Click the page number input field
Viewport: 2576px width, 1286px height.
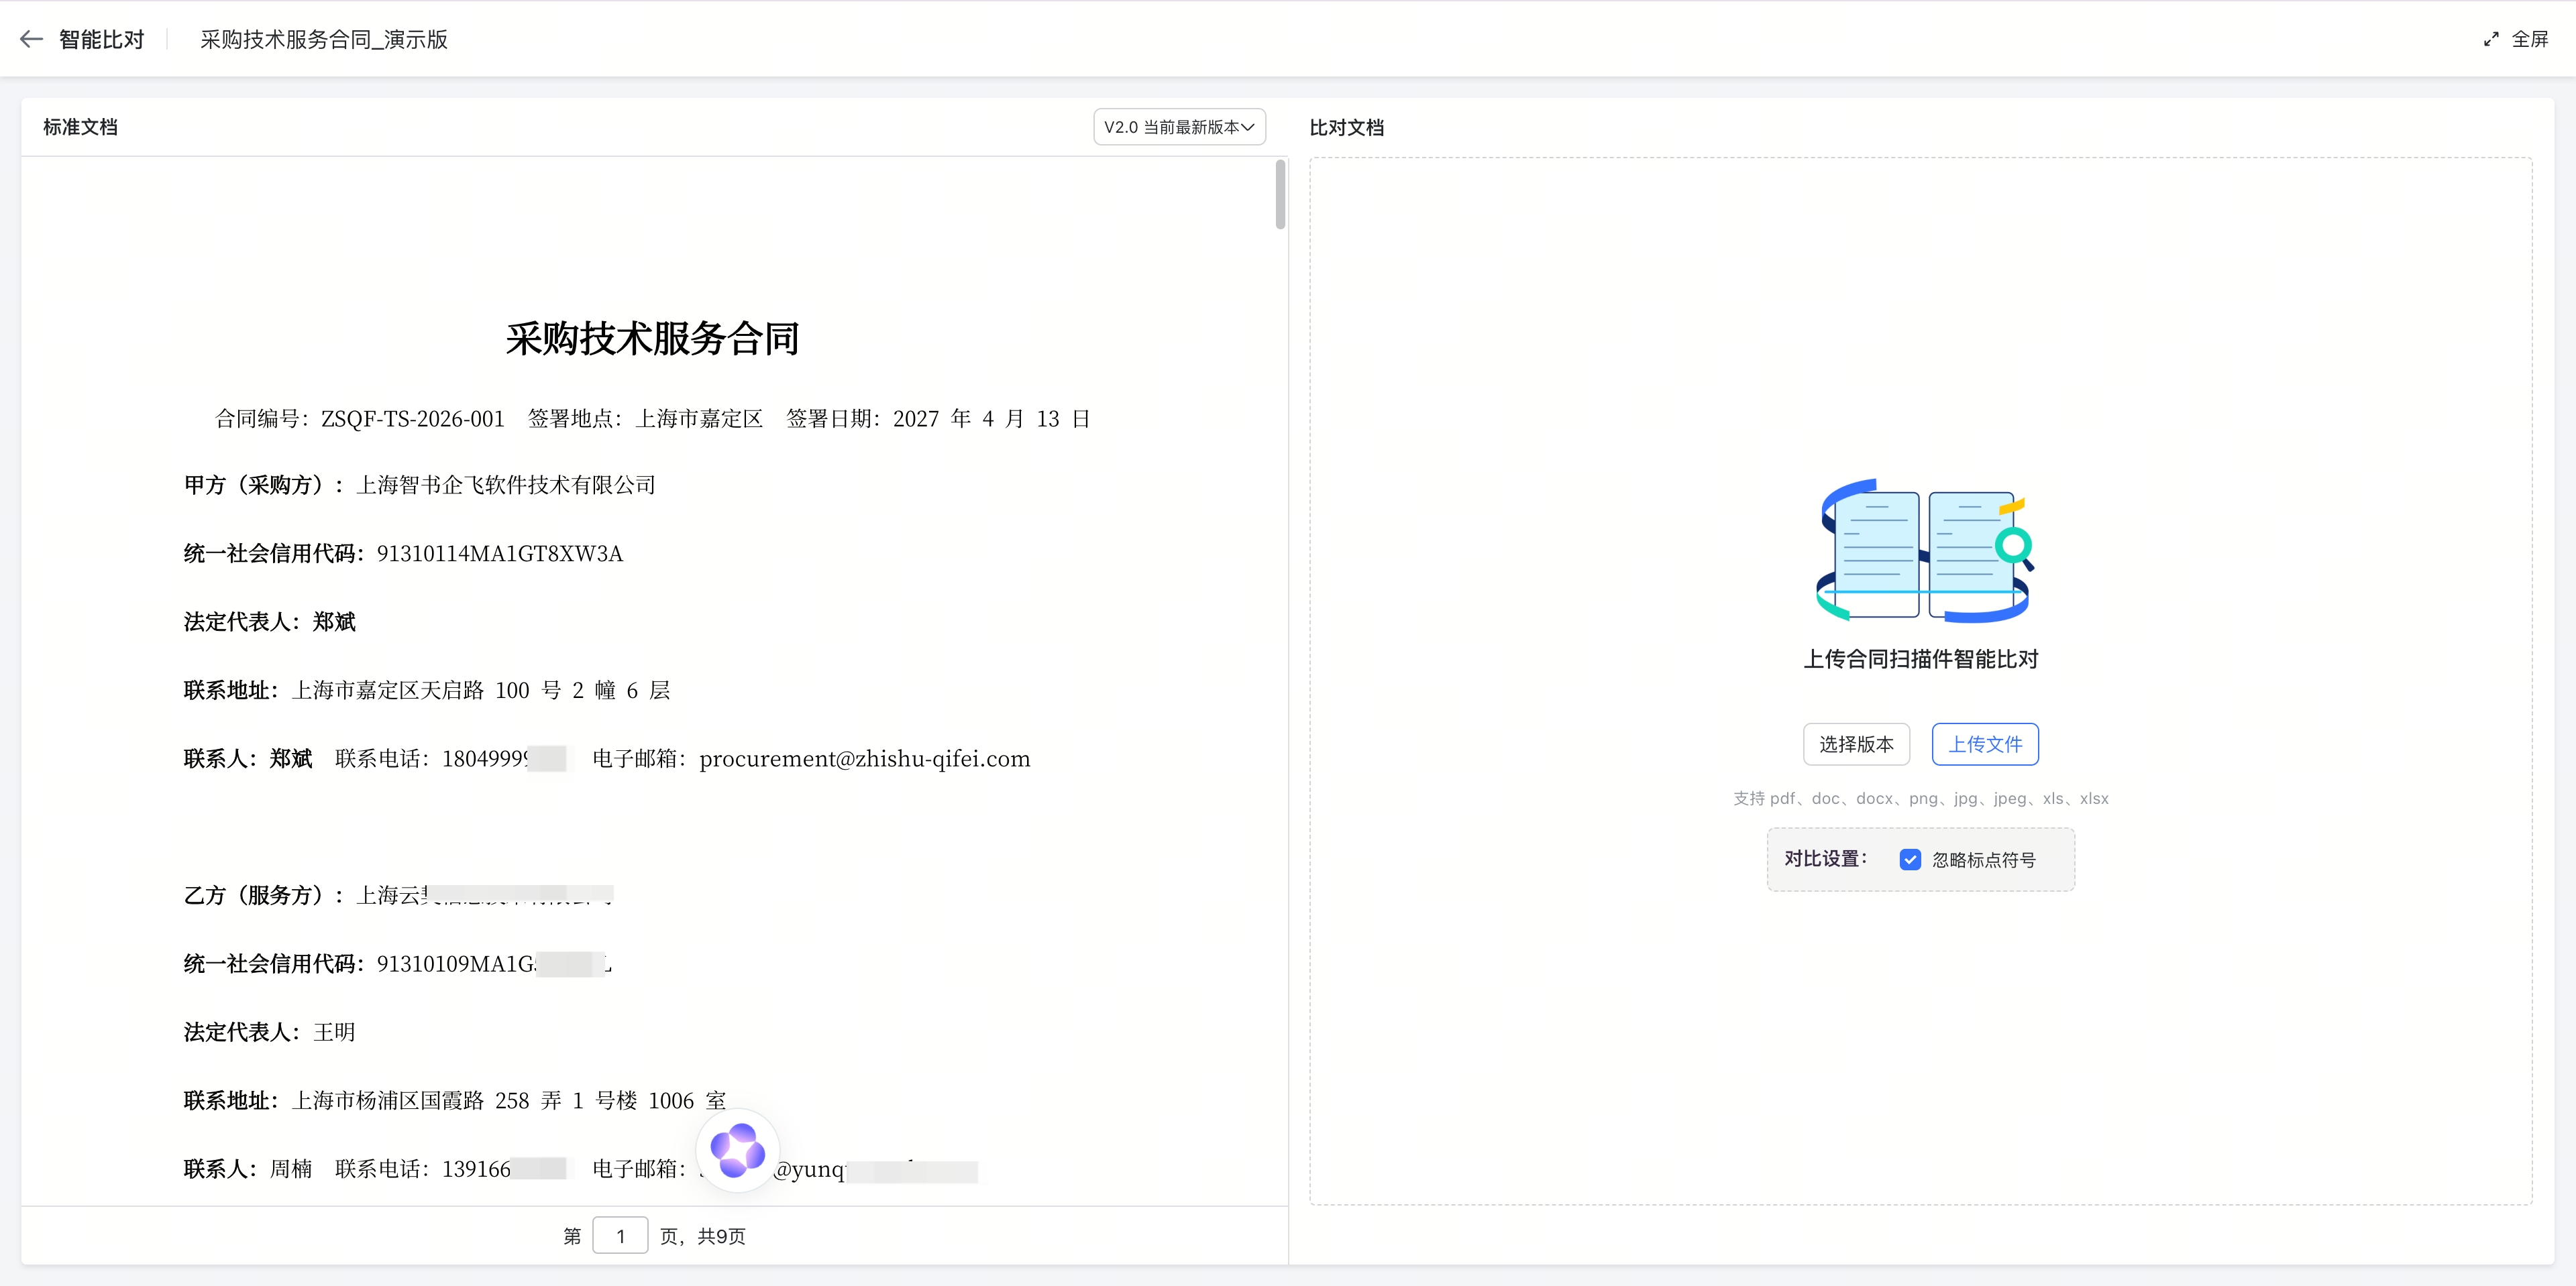[x=620, y=1236]
